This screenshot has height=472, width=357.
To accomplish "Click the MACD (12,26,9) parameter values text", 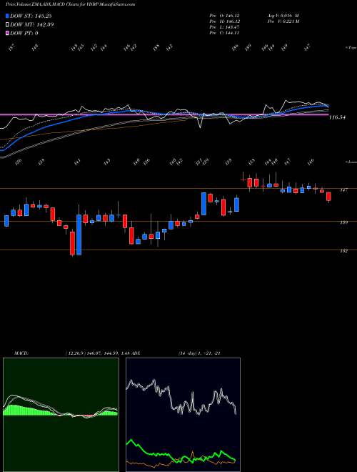I will tap(97, 353).
